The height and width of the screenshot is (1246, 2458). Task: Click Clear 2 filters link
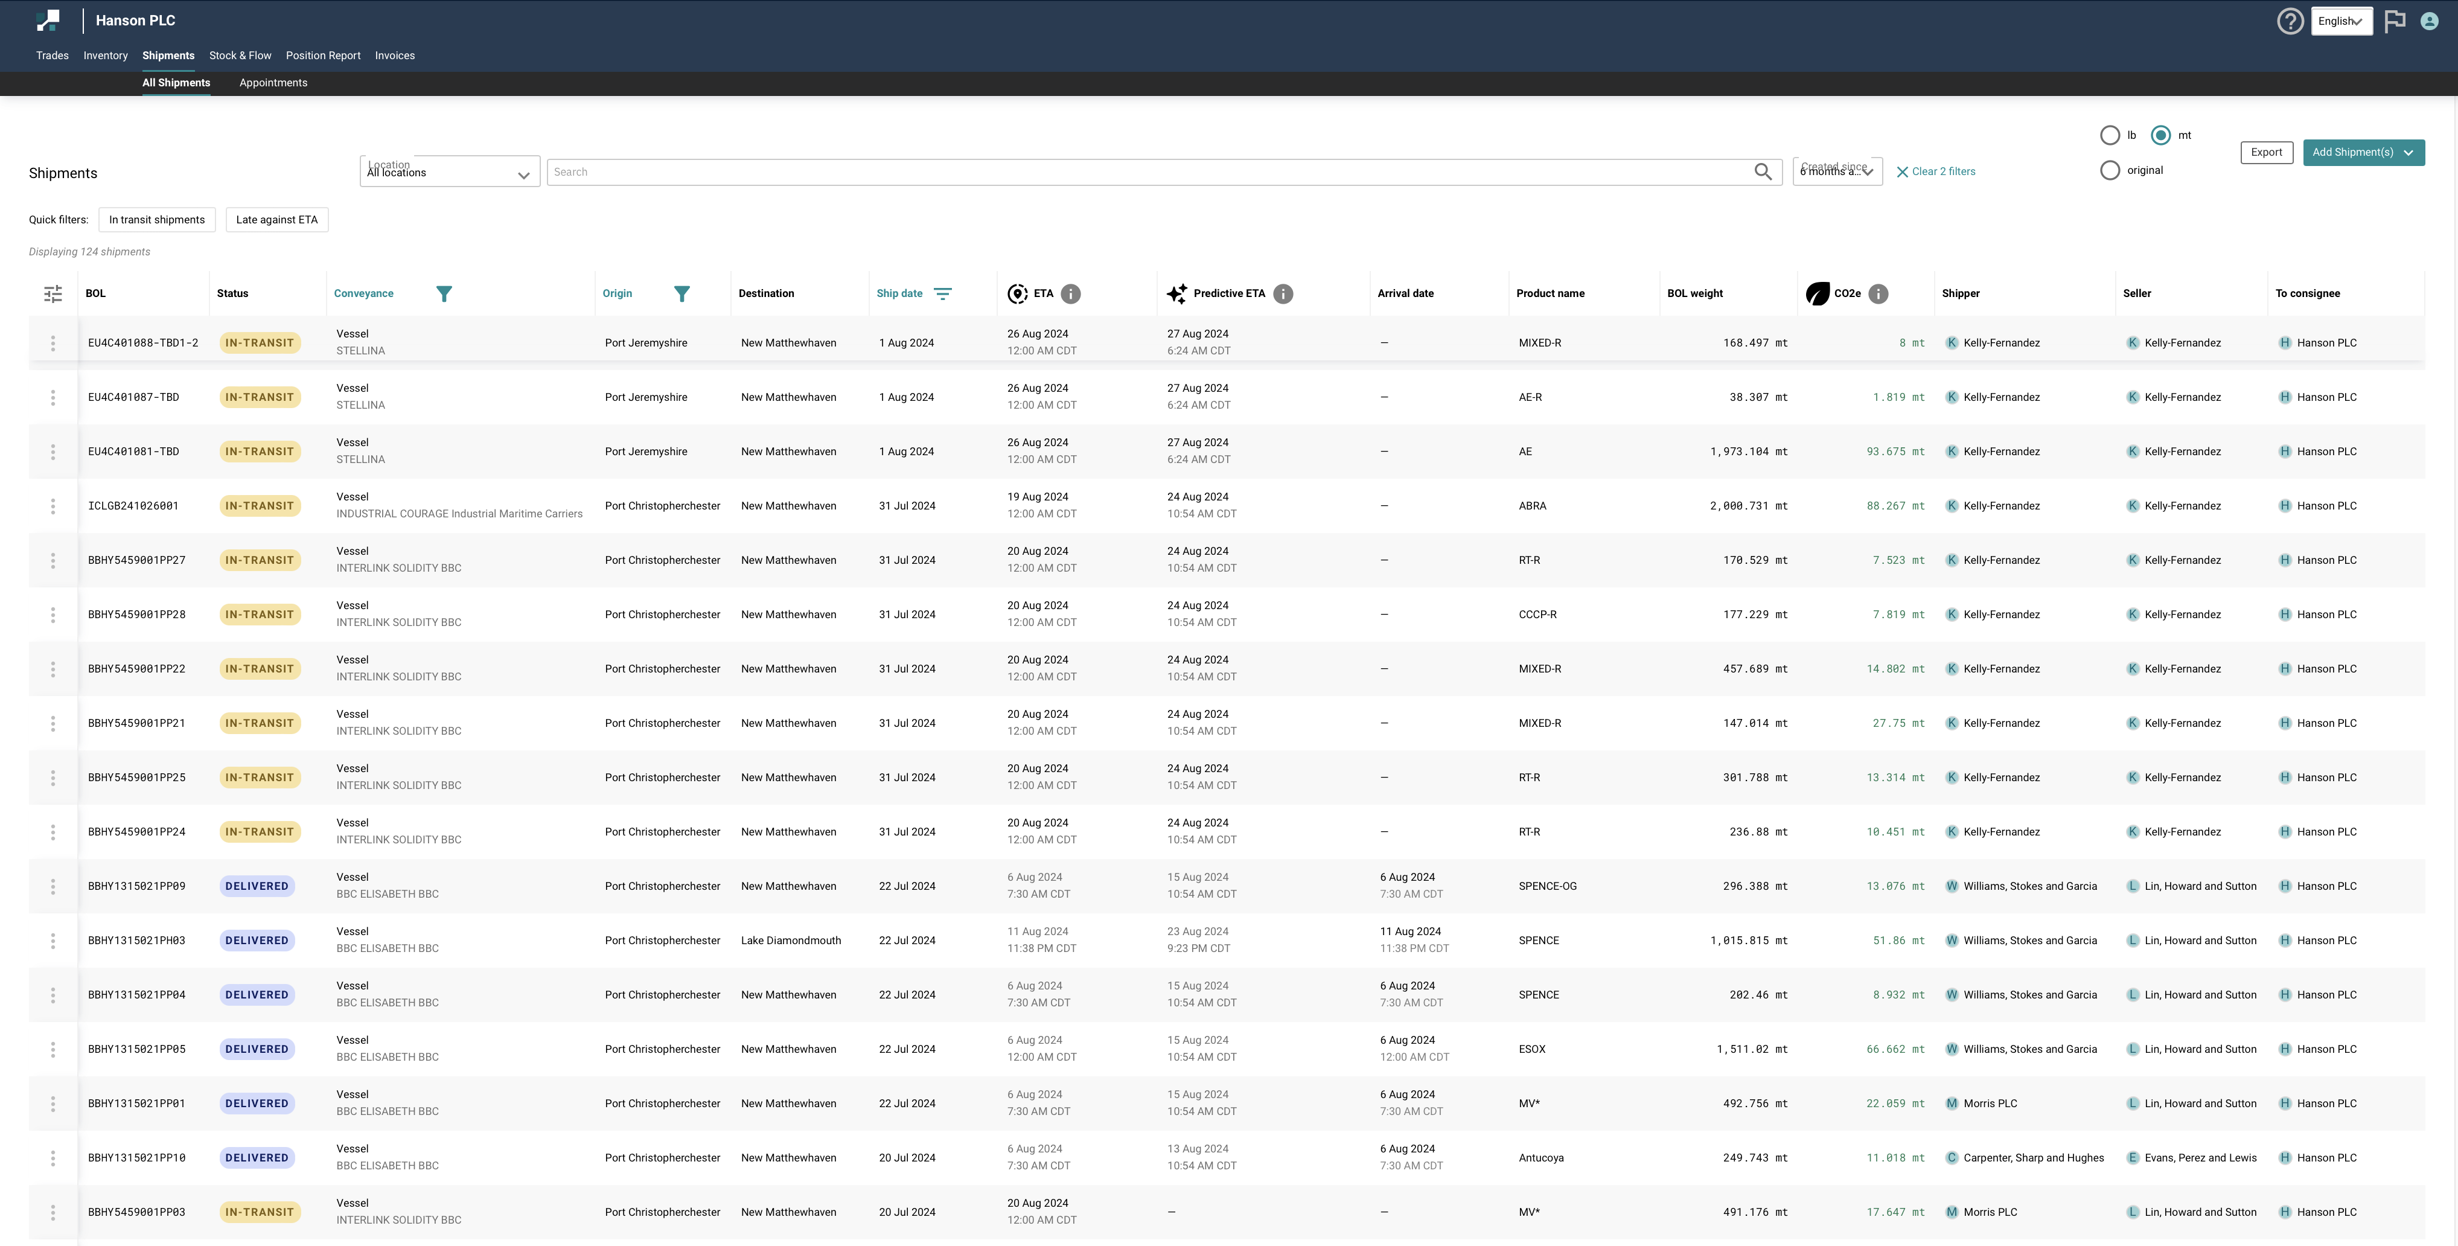pyautogui.click(x=1935, y=171)
